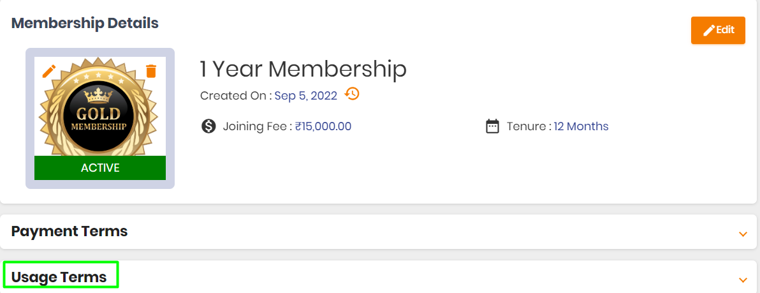760x293 pixels.
Task: Click the Tenure label text
Action: pos(529,126)
